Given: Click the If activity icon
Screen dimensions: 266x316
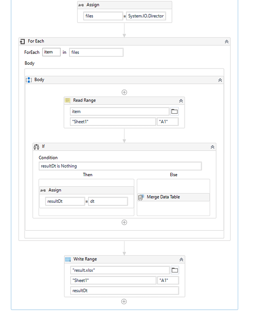Looking at the screenshot, I should [36, 147].
